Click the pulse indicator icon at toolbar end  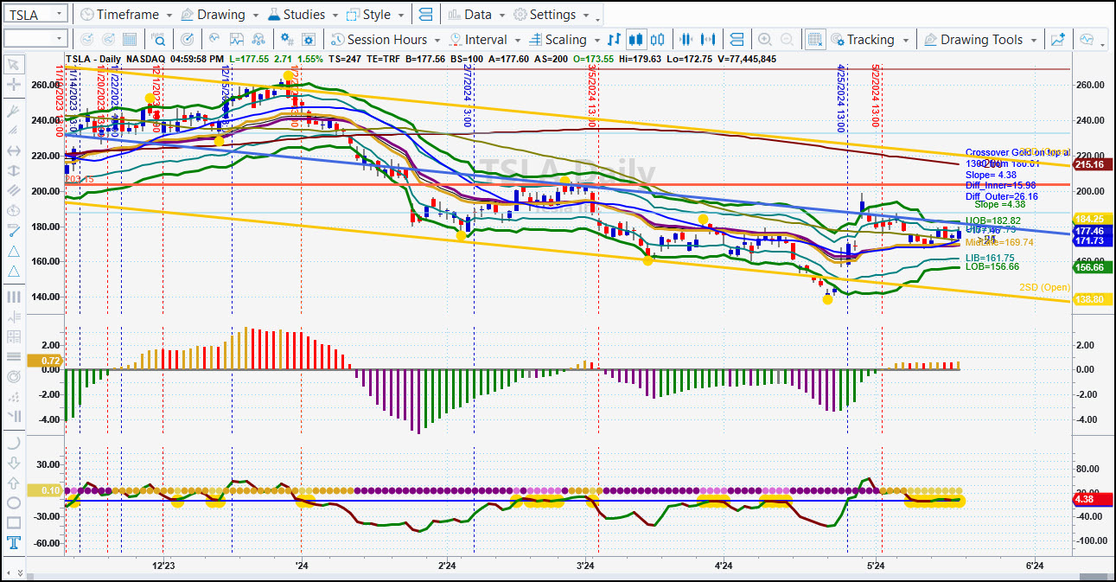tap(1087, 40)
